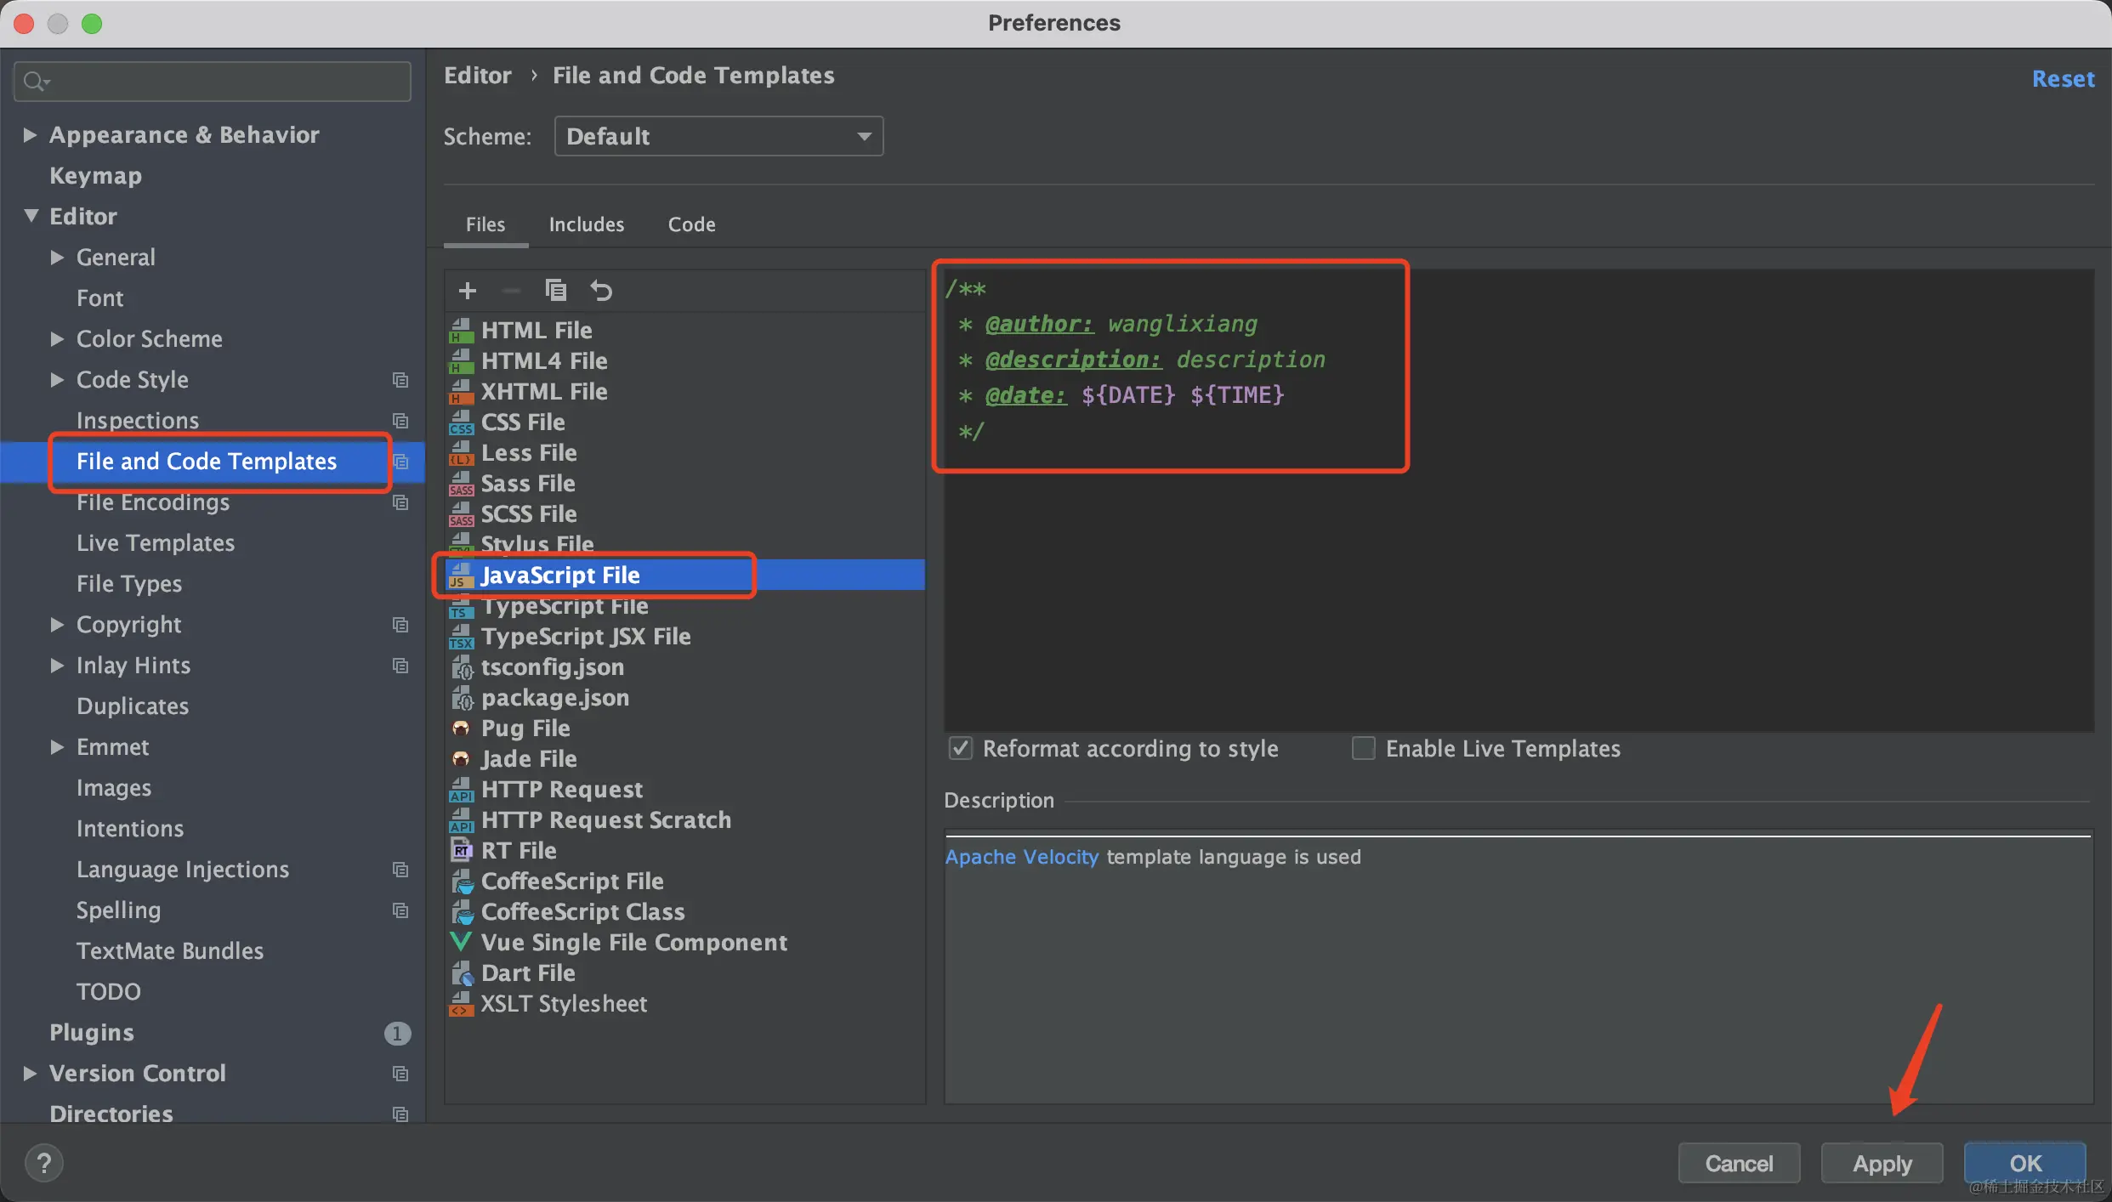This screenshot has width=2112, height=1202.
Task: Click the add template plus icon
Action: (467, 291)
